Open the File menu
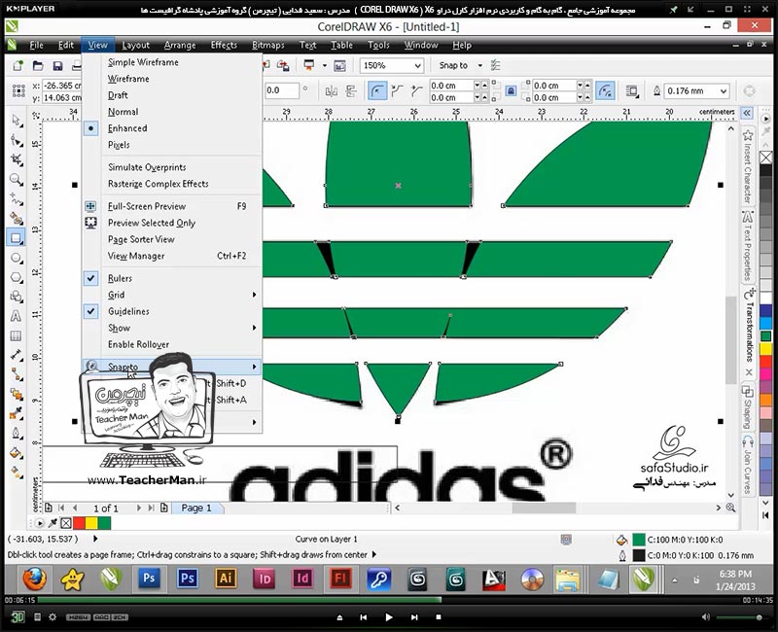This screenshot has width=778, height=632. click(36, 45)
